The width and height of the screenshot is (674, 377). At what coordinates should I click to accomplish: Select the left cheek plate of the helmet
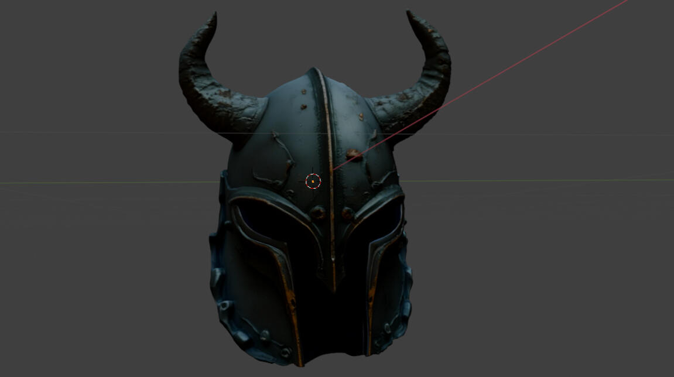[x=258, y=293]
